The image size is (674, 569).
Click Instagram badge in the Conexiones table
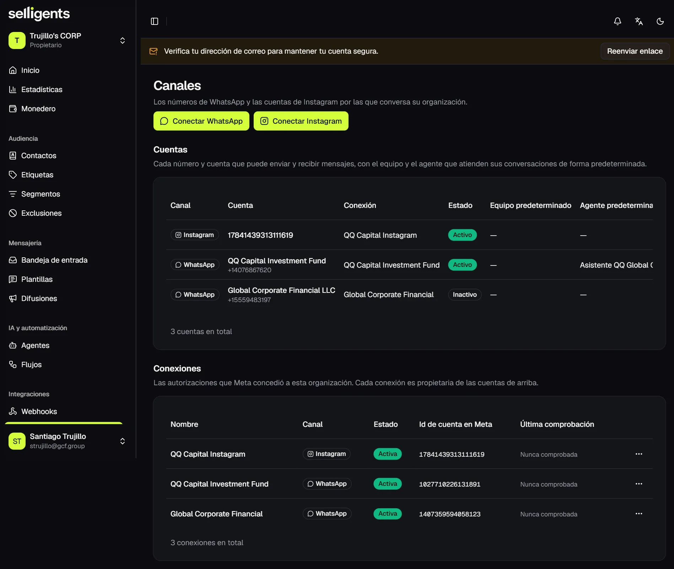point(327,454)
